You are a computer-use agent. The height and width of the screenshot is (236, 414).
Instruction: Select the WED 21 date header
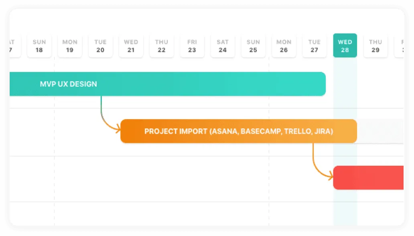pyautogui.click(x=131, y=45)
